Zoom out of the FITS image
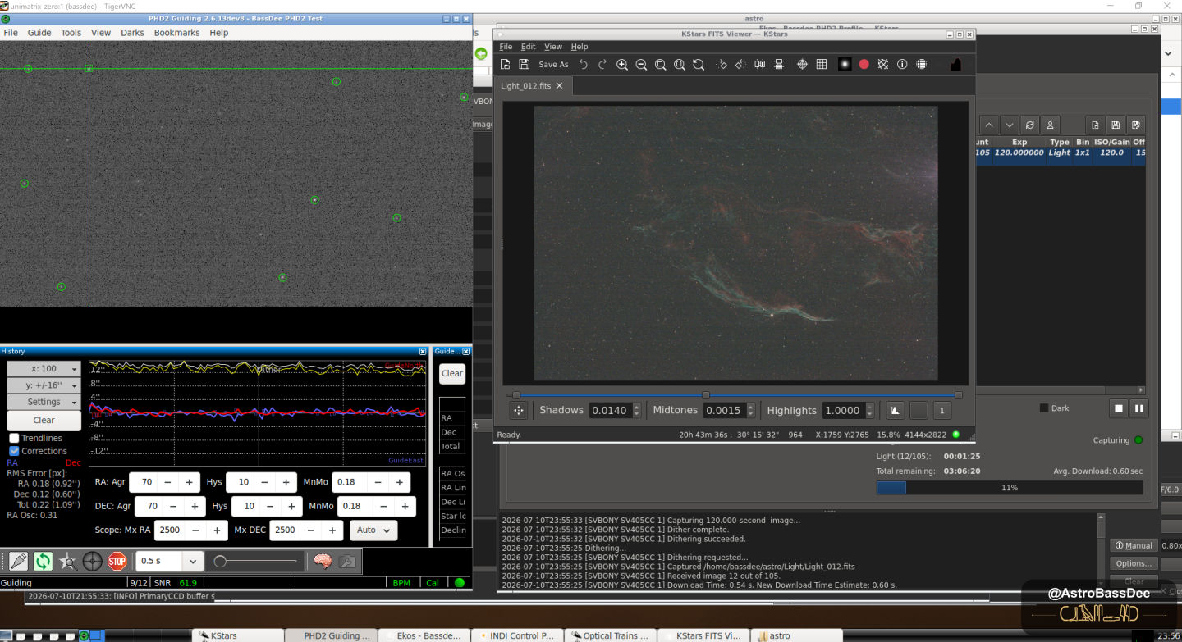This screenshot has width=1182, height=642. (641, 64)
